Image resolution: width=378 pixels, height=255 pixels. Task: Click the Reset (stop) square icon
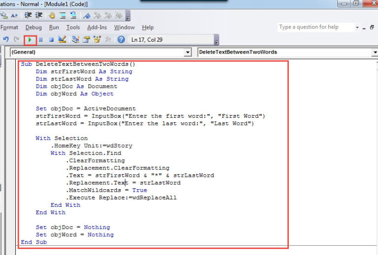pos(51,40)
